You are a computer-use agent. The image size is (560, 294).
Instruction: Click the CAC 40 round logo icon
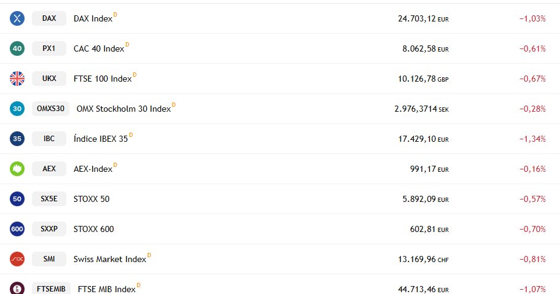(x=17, y=48)
